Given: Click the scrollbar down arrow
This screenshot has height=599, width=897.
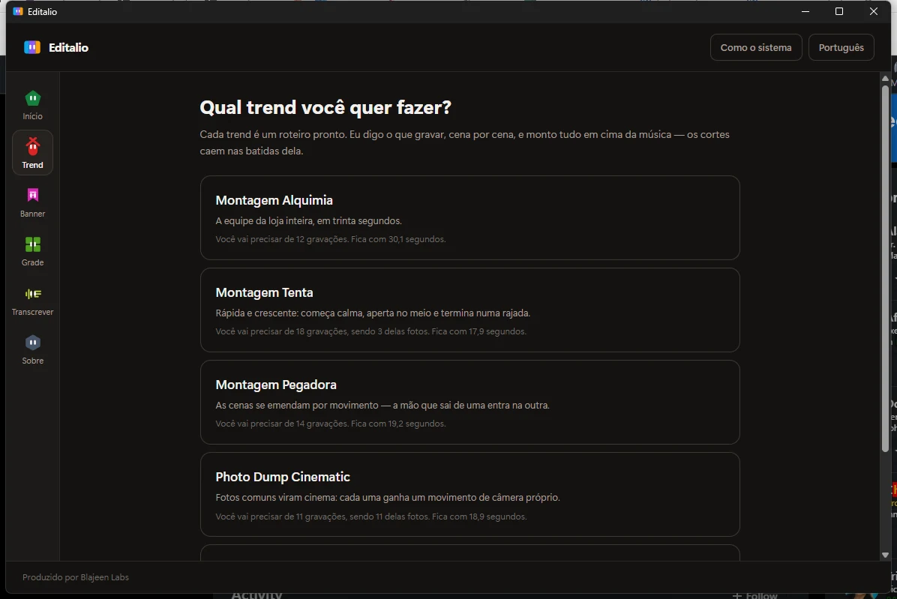Looking at the screenshot, I should 885,555.
